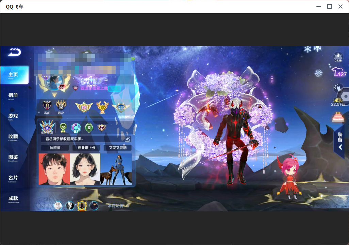Viewport: 349px width, 245px height.
Task: Click the blue winged badge showing 1200
Action: click(x=121, y=107)
